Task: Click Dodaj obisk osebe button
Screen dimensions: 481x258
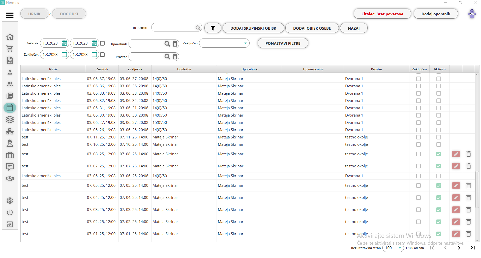Action: [312, 28]
